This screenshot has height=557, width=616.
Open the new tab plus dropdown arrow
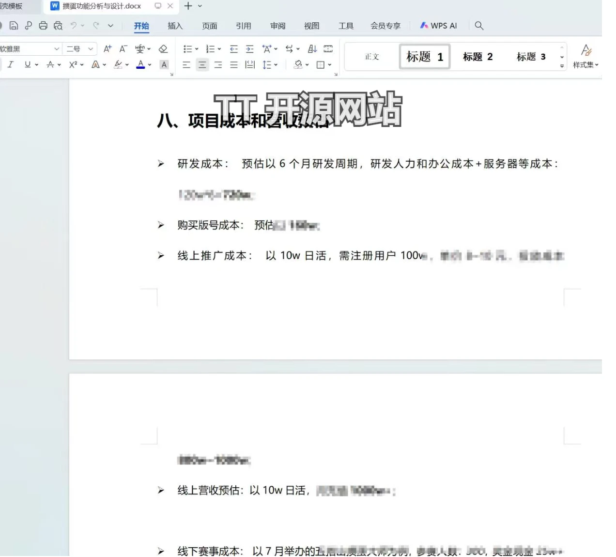200,6
